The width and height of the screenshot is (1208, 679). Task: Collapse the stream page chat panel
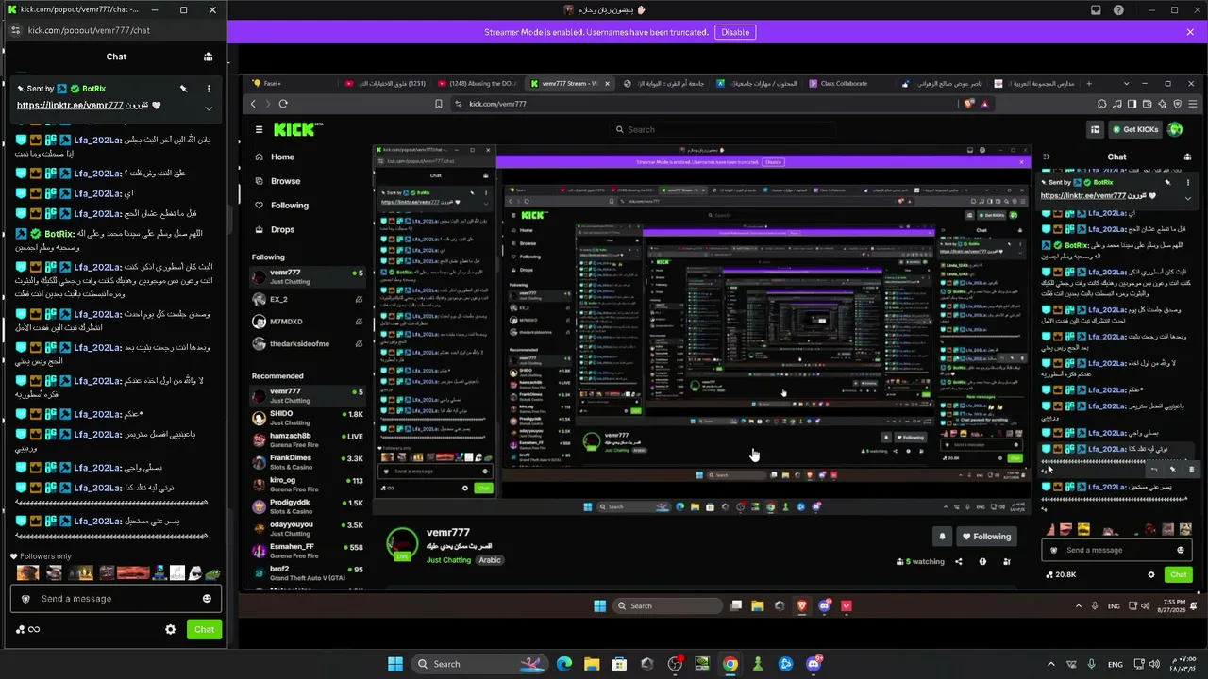point(1047,157)
